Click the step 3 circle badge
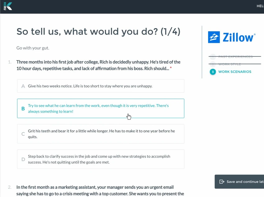 [213, 72]
